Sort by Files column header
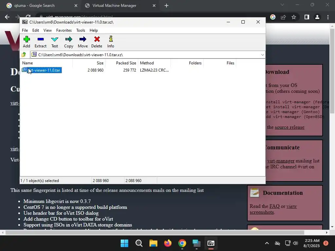335x251 pixels. [x=220, y=63]
